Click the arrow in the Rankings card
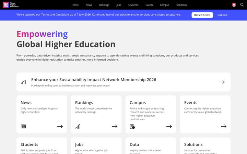The image size is (247, 154). tap(115, 126)
